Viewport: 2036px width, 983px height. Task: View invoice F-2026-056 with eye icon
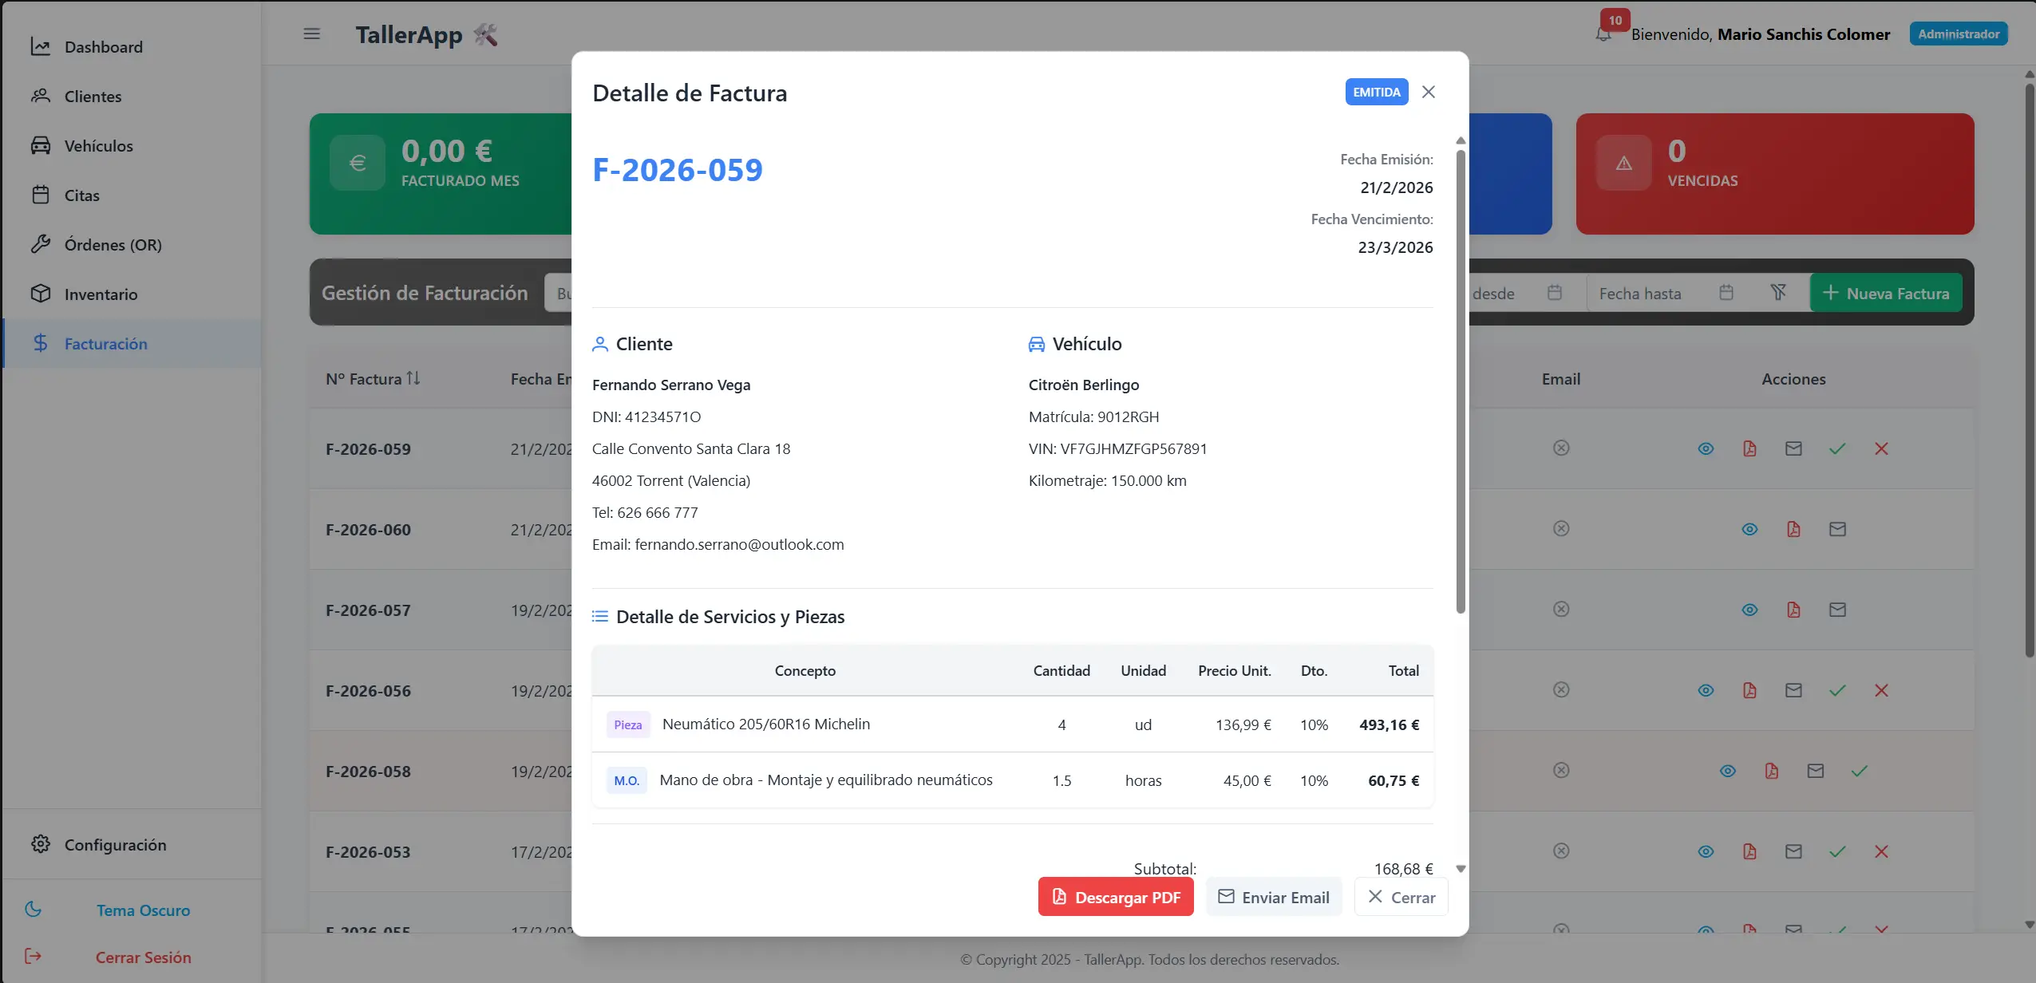1706,690
